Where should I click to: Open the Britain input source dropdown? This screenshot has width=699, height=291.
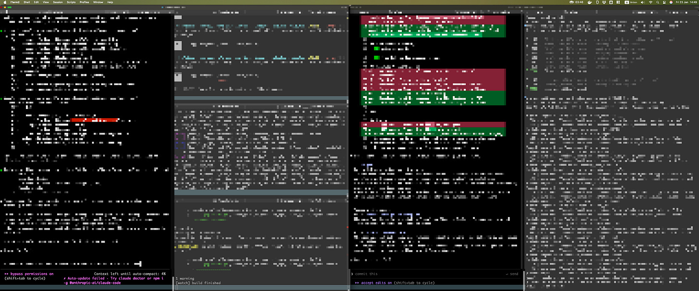pyautogui.click(x=631, y=2)
